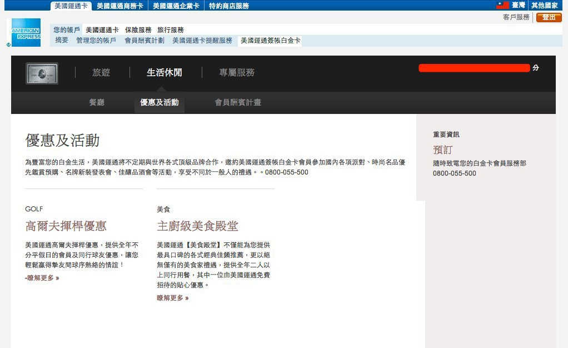The width and height of the screenshot is (568, 348).
Task: Select 生活休閒 section tab
Action: click(165, 72)
